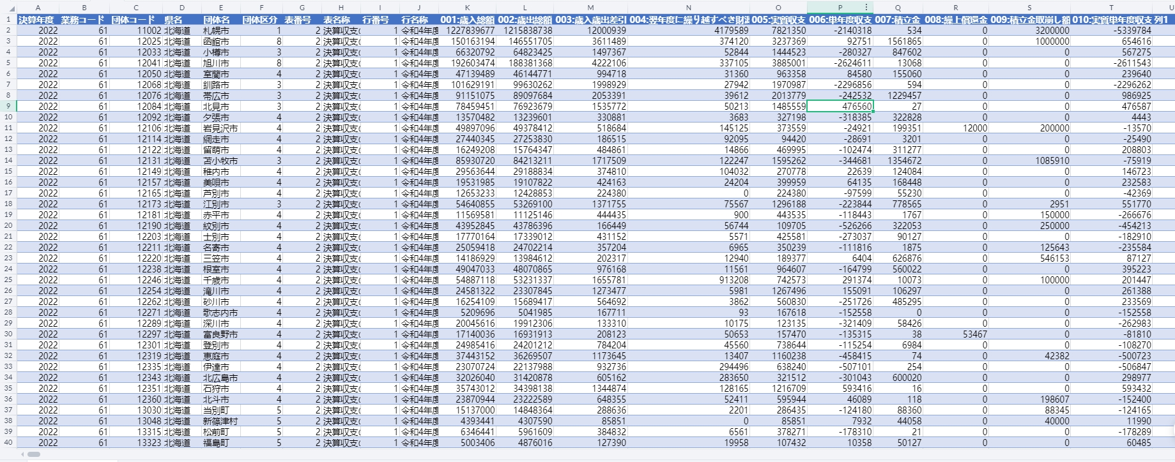Image resolution: width=1175 pixels, height=462 pixels.
Task: Select the cell containing 福島町
Action: [220, 443]
